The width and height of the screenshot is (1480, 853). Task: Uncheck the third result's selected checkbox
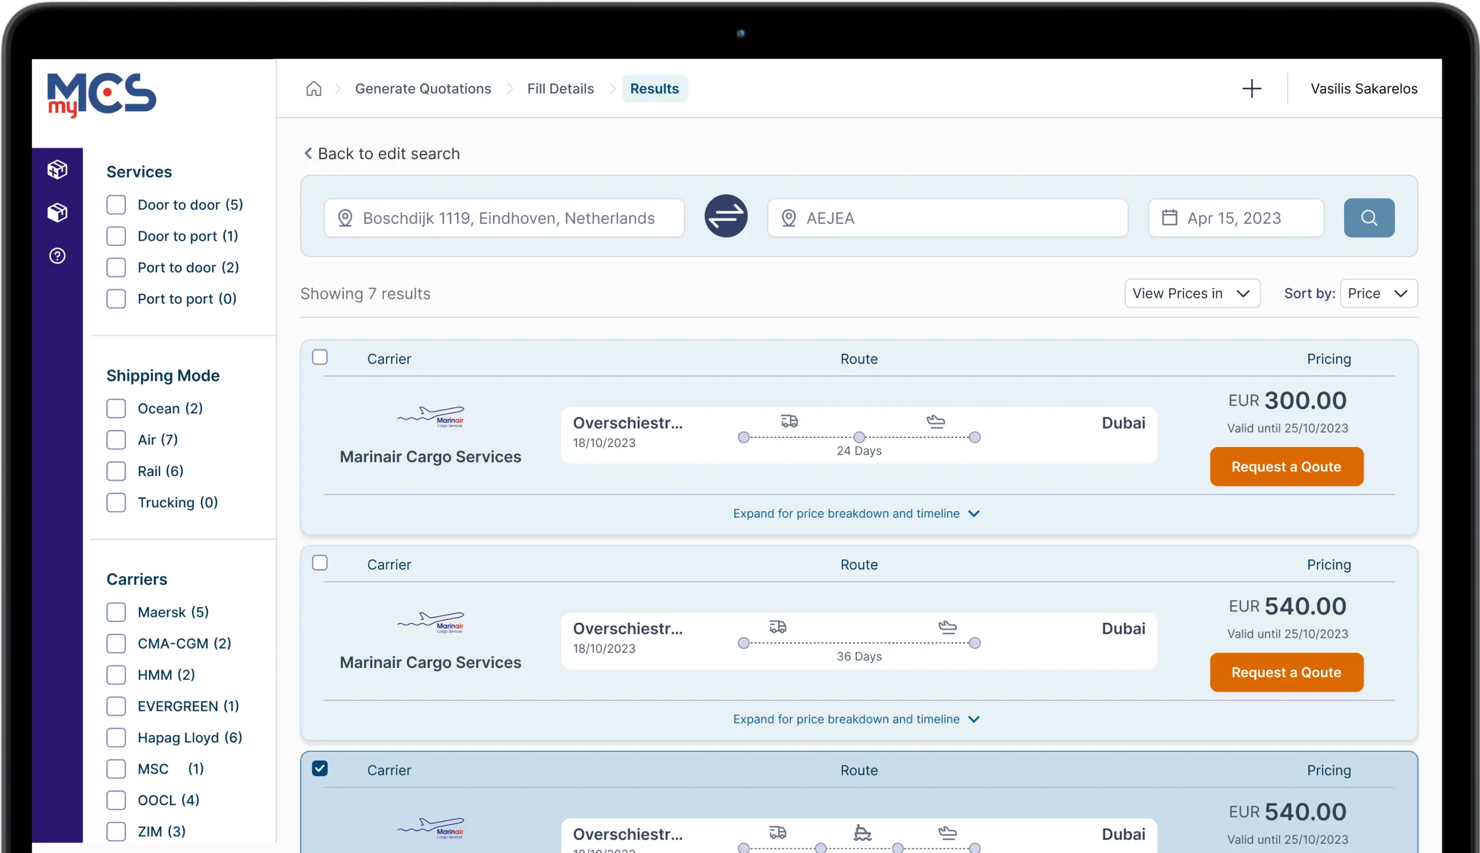[320, 768]
